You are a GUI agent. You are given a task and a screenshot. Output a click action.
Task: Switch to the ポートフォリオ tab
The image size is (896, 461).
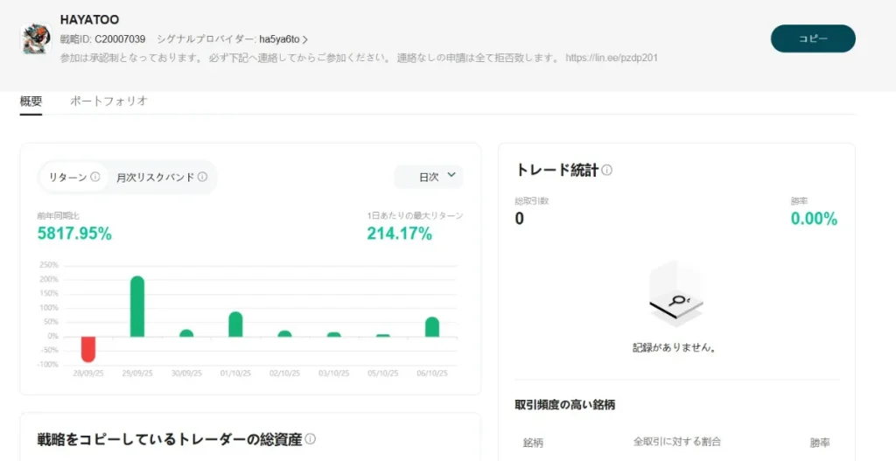(x=108, y=101)
